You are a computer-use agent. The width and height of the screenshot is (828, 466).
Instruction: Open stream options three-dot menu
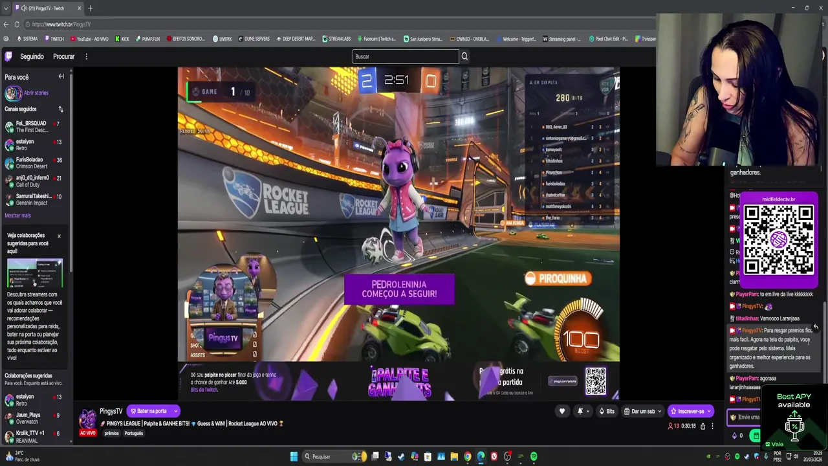click(x=712, y=426)
